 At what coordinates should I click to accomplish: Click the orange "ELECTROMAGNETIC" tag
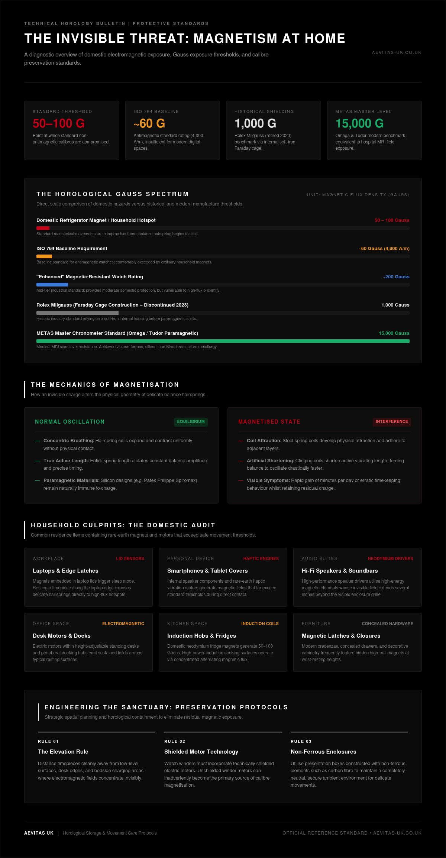pos(123,624)
